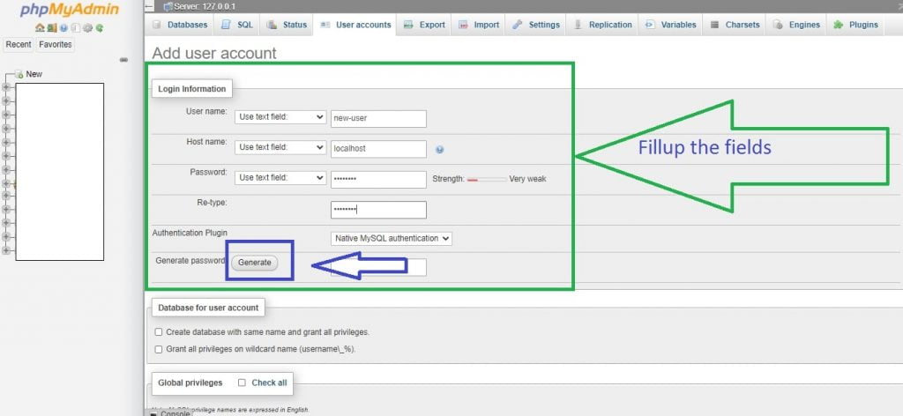Click the Recent button in sidebar
Image resolution: width=903 pixels, height=416 pixels.
[19, 44]
